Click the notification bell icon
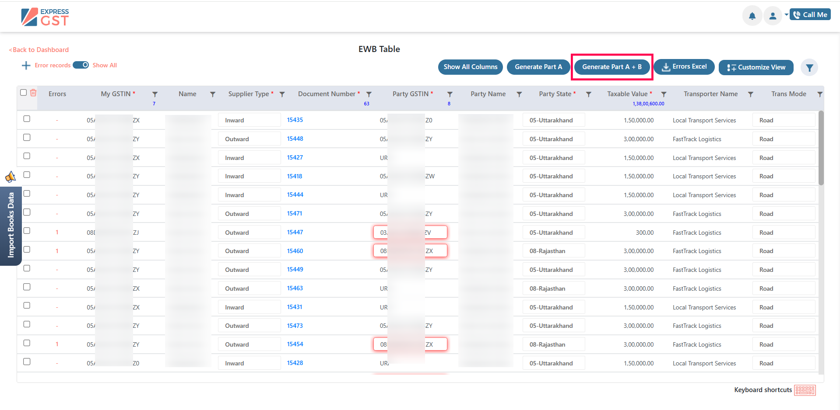Image resolution: width=840 pixels, height=410 pixels. [752, 16]
